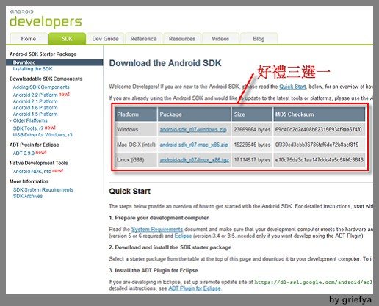Open Android NDK, r4b link
379x306 pixels.
pos(32,172)
